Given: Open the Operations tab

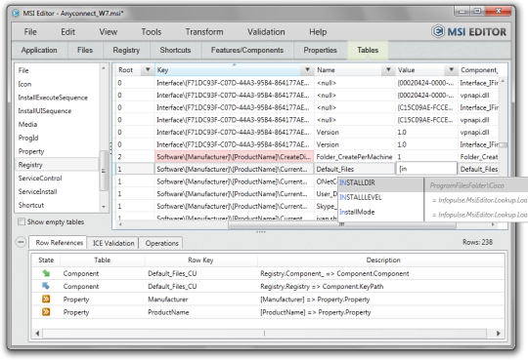Looking at the screenshot, I should pos(161,243).
